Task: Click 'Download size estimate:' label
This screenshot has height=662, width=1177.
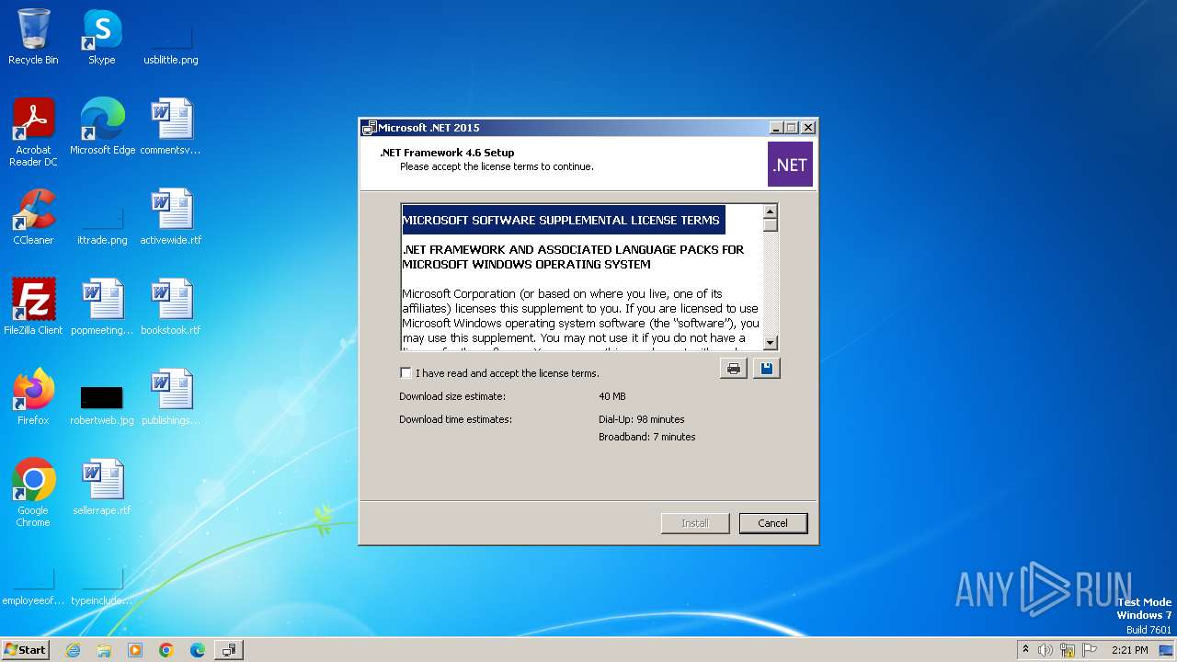Action: [452, 396]
